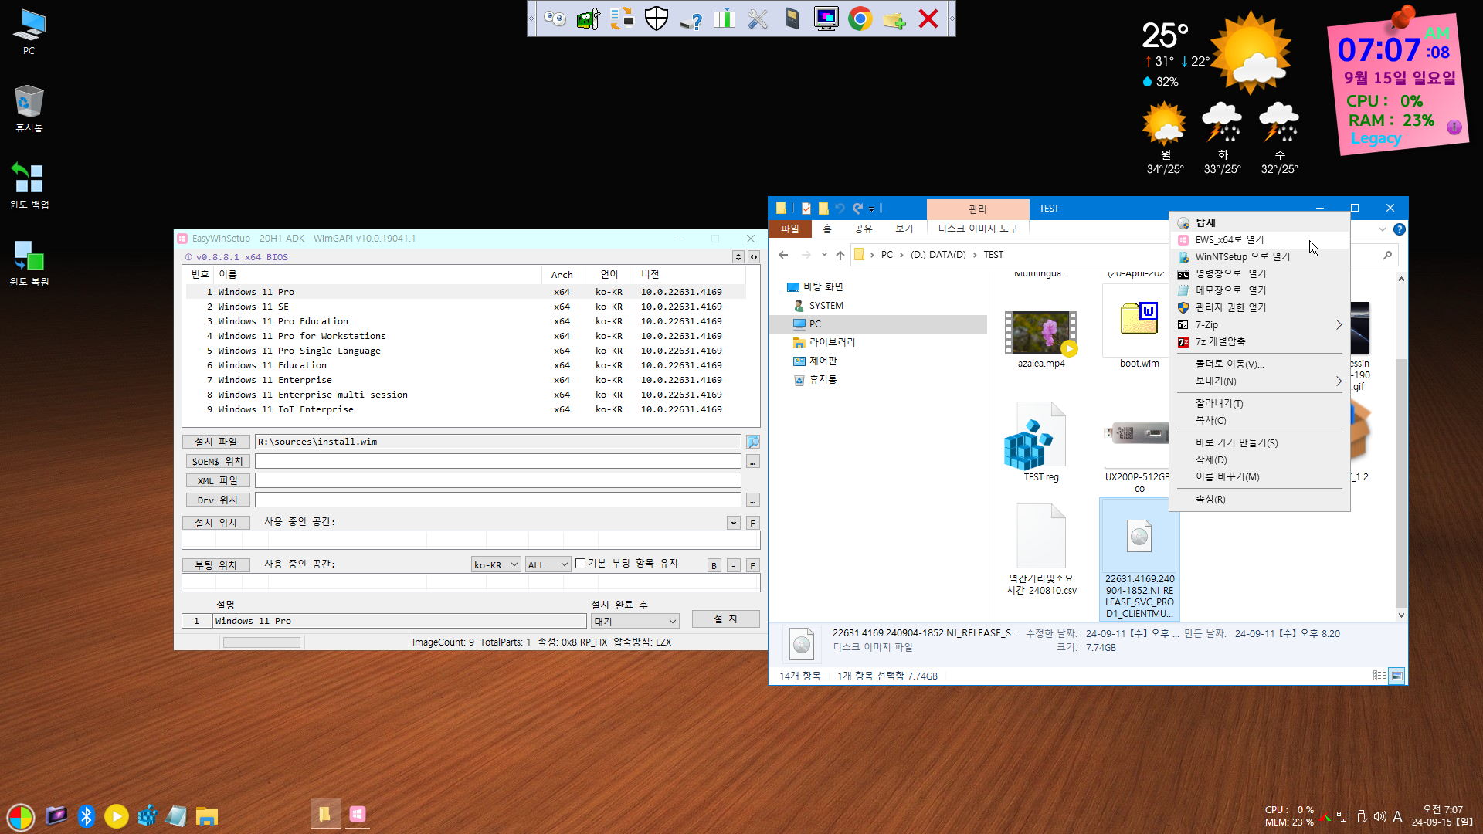Switch Explorer to details view button

[1379, 676]
